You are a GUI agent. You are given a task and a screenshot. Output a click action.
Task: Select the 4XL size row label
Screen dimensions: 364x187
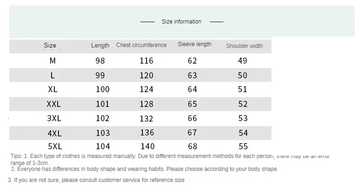point(54,133)
